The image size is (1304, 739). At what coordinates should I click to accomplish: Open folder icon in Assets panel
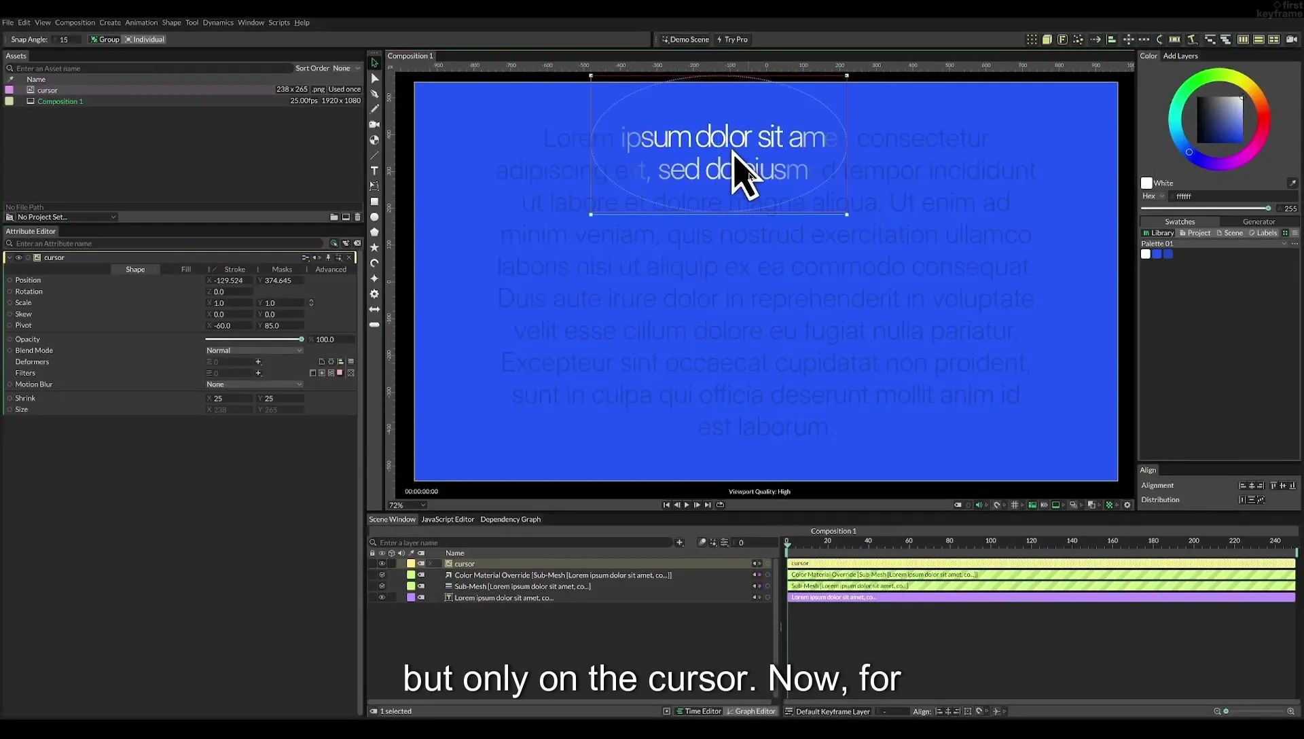(x=334, y=217)
